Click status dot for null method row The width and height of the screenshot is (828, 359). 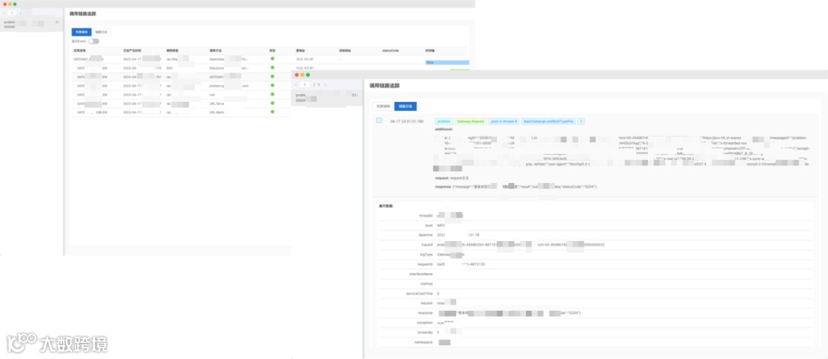pyautogui.click(x=272, y=94)
